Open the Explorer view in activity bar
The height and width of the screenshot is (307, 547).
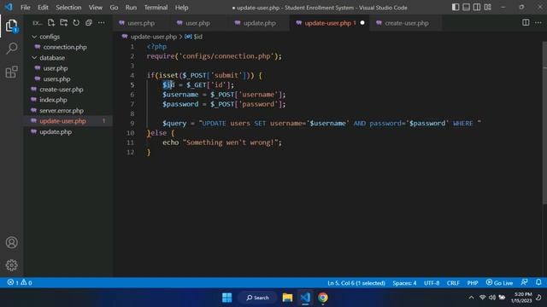click(x=11, y=26)
